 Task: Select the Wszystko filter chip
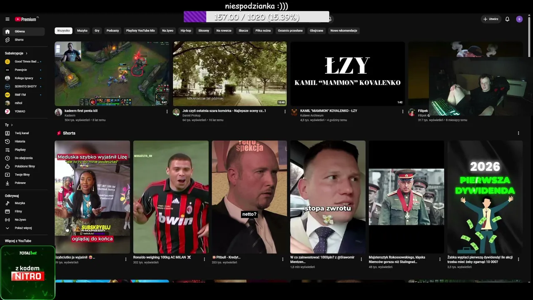click(x=63, y=31)
